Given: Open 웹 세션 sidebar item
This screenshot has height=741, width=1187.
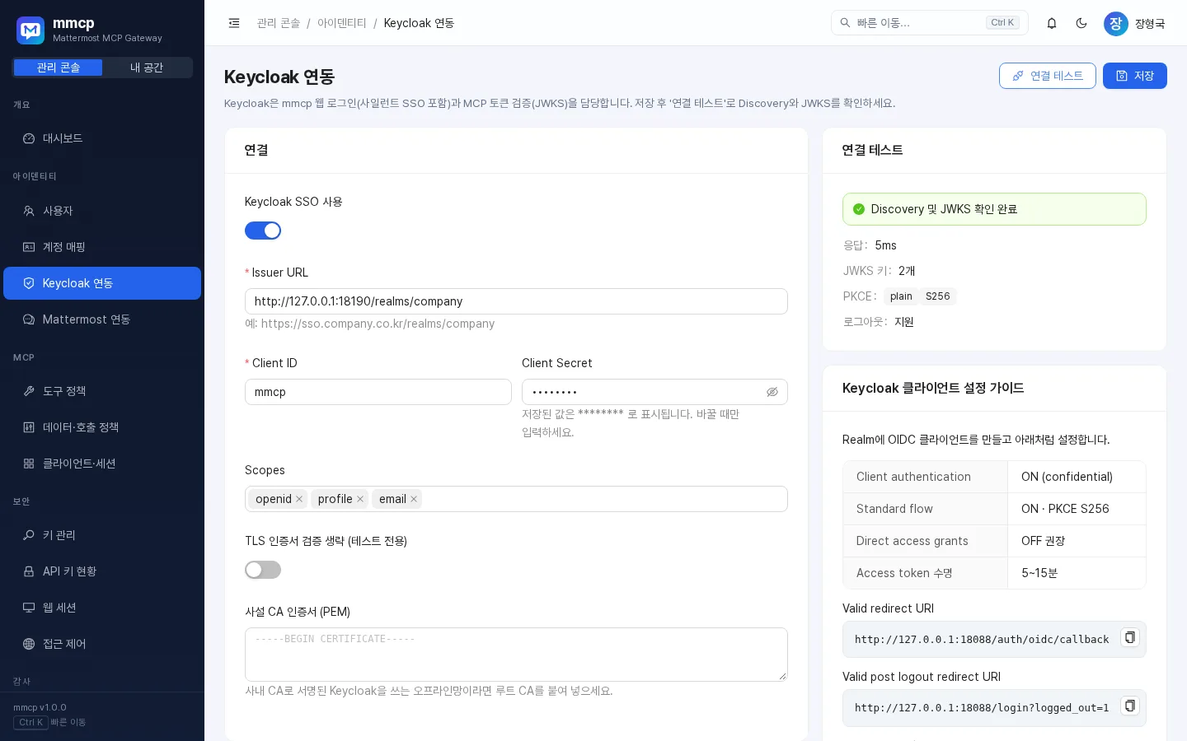Looking at the screenshot, I should (102, 608).
